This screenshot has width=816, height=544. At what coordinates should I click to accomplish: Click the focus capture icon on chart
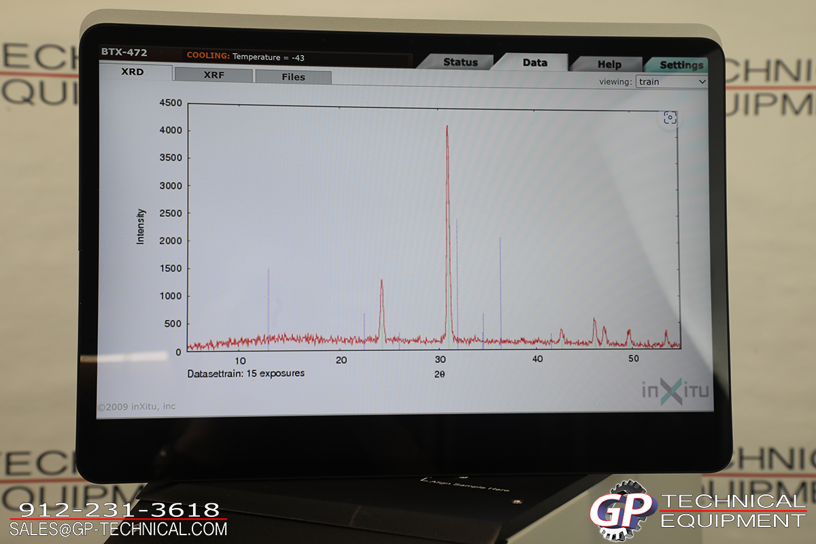[x=670, y=118]
